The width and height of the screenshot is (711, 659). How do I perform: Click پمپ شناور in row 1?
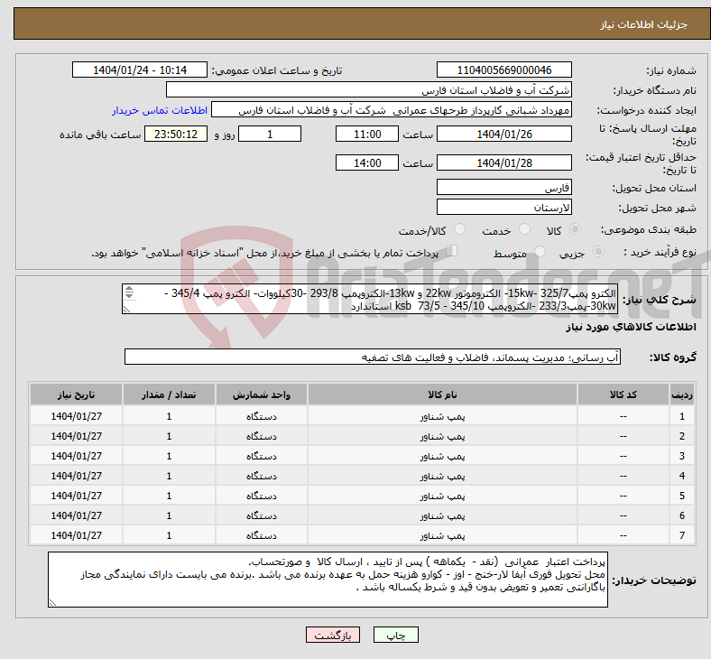pyautogui.click(x=442, y=416)
